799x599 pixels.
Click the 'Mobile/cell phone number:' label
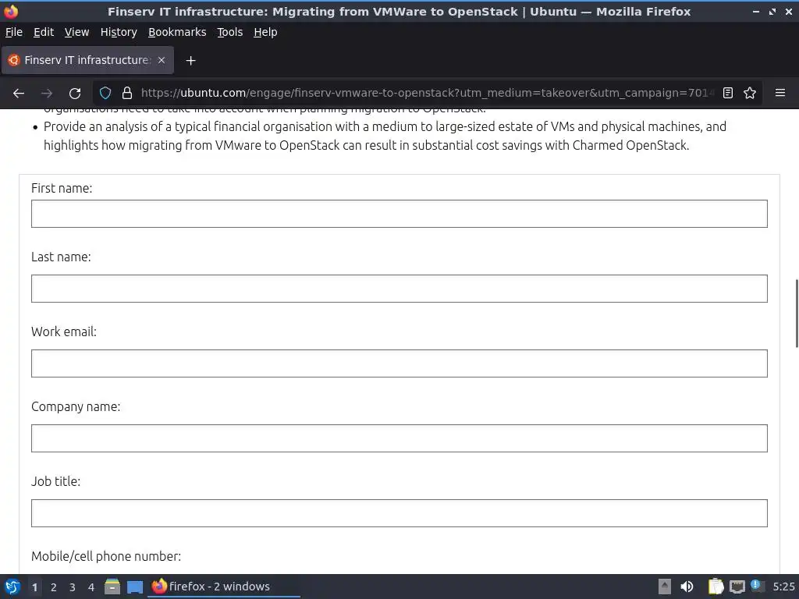click(106, 556)
